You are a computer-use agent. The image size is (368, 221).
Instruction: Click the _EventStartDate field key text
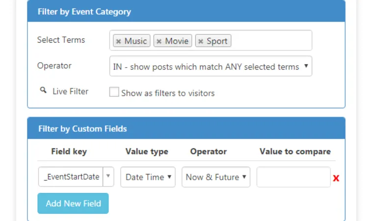[x=71, y=177]
